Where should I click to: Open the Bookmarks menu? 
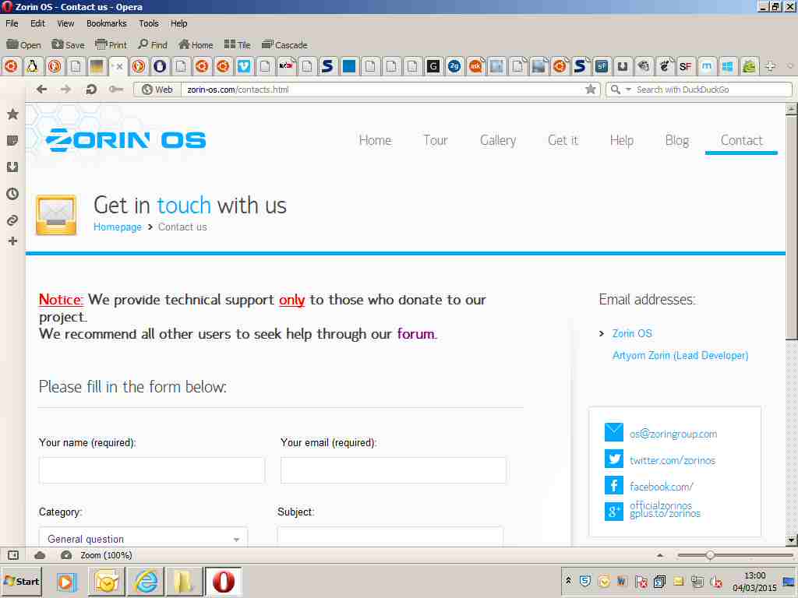point(106,23)
